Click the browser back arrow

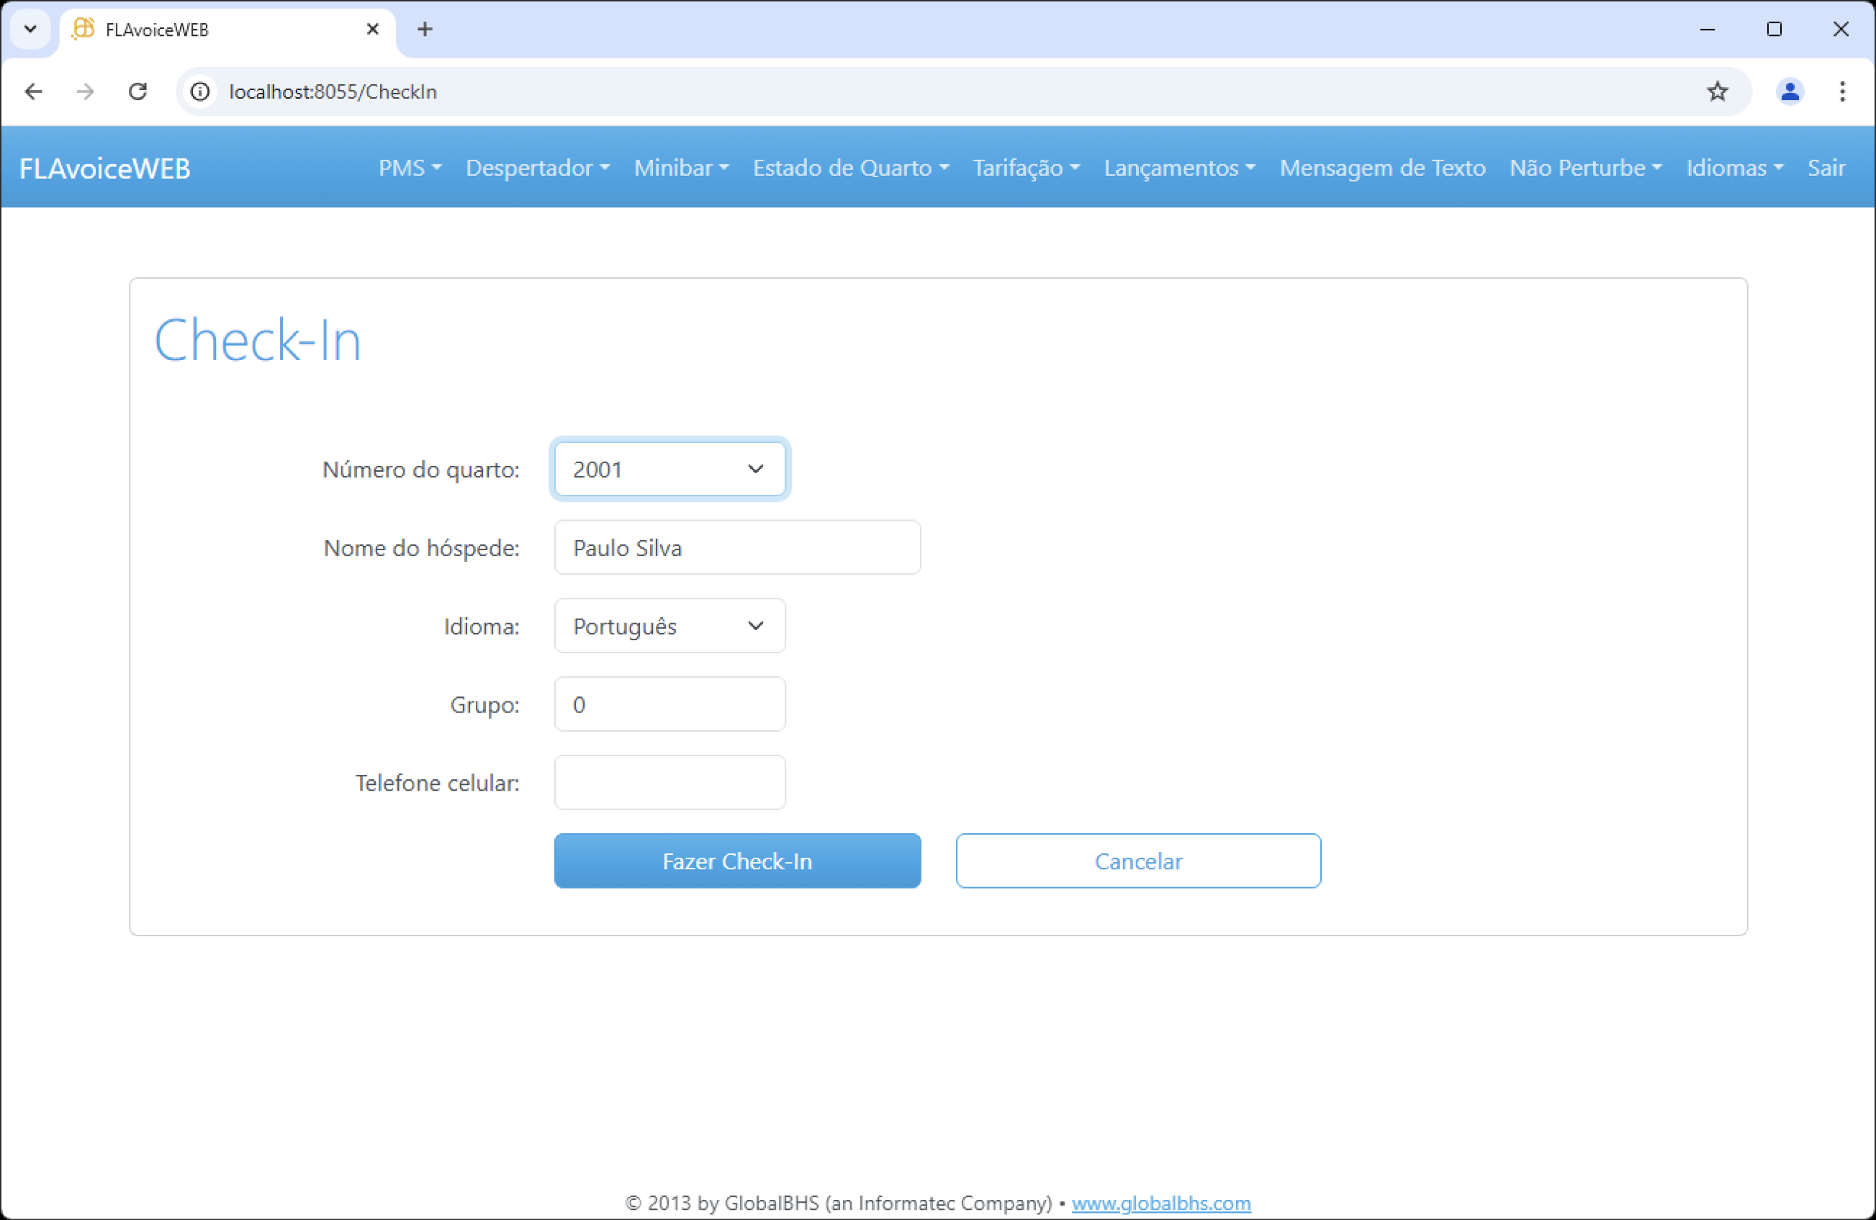tap(33, 91)
